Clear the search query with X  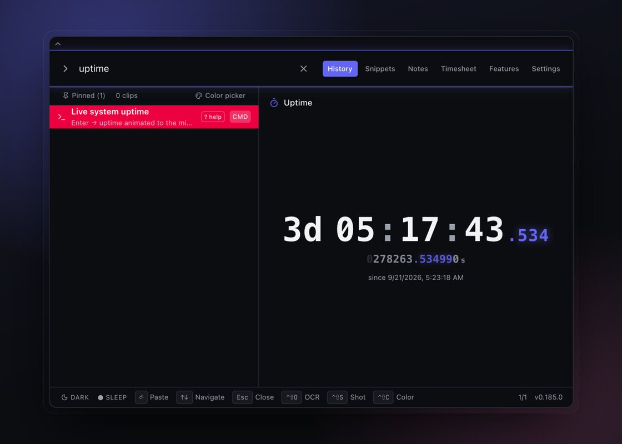(x=303, y=69)
